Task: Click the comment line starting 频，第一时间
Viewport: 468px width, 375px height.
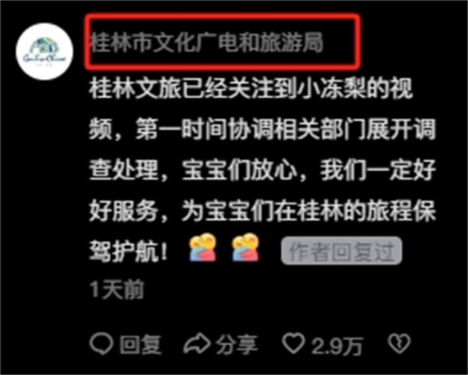Action: point(263,130)
